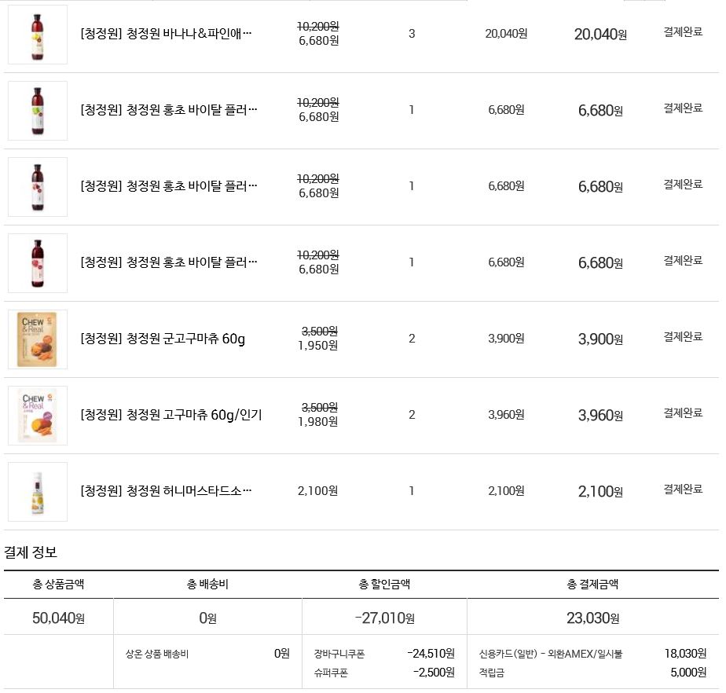726x693 pixels.
Task: Open the banana & pineapple bottle thumbnail
Action: (x=38, y=35)
